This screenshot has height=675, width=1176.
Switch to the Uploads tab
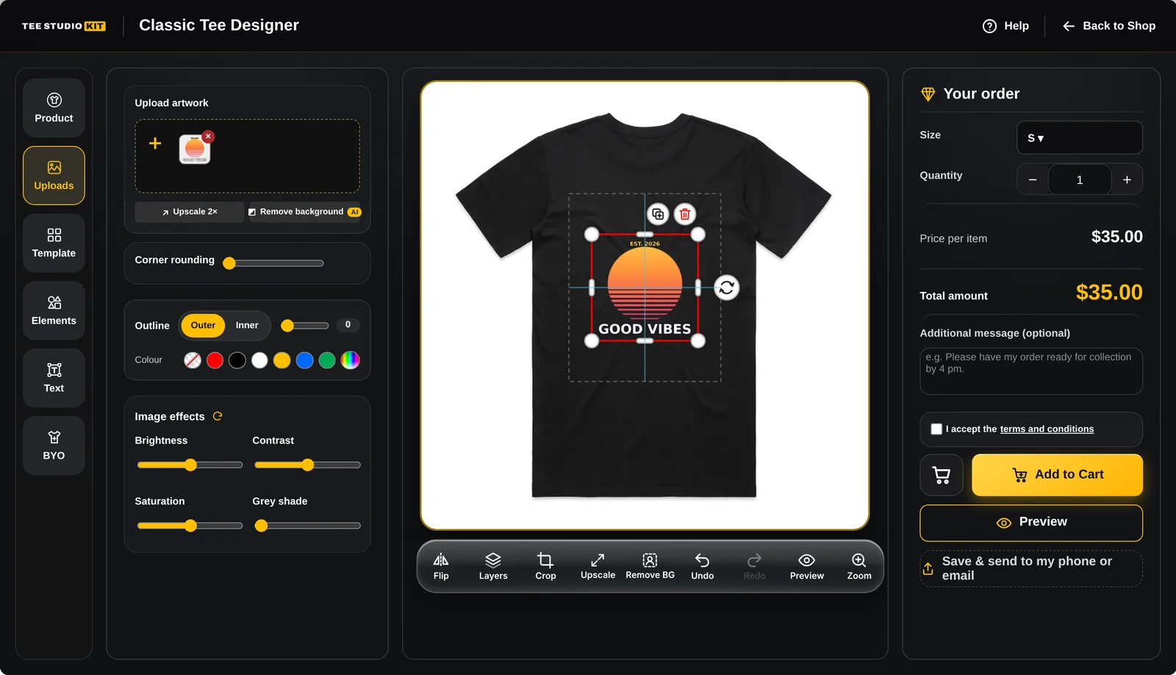tap(54, 176)
